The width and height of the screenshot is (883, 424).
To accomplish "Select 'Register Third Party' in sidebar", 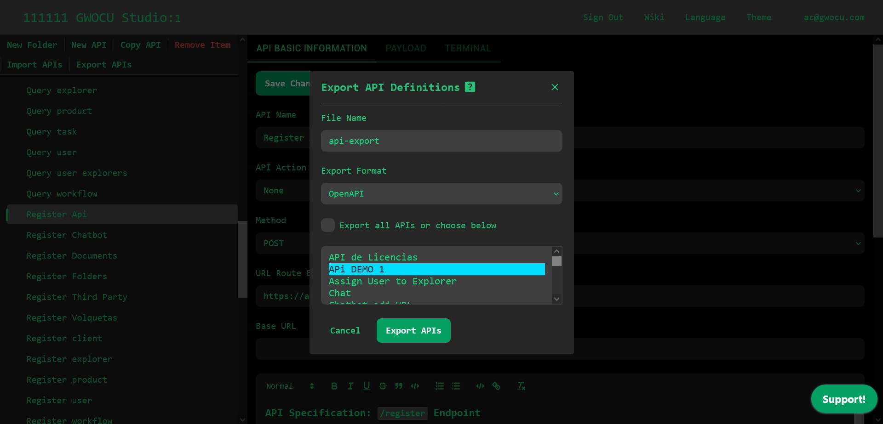I will pyautogui.click(x=77, y=297).
